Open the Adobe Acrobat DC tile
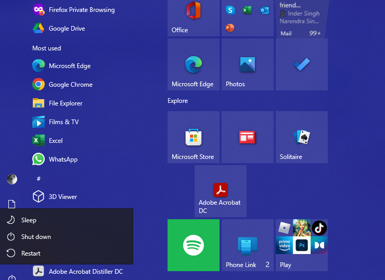Viewport: 385px width, 280px height. tap(221, 191)
